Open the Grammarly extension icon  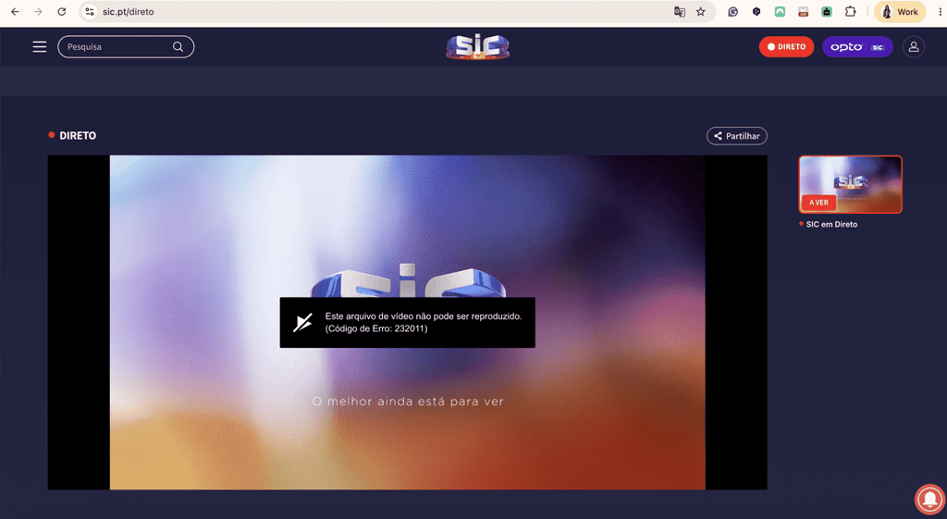click(732, 11)
